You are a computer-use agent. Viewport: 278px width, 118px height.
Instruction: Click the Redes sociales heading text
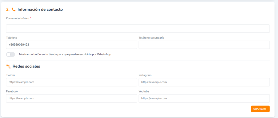[x=26, y=66]
